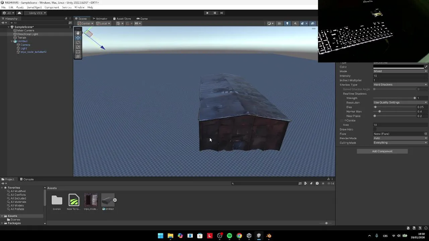Expand Untitled prefab asset arrow
The width and height of the screenshot is (429, 241).
click(x=115, y=200)
